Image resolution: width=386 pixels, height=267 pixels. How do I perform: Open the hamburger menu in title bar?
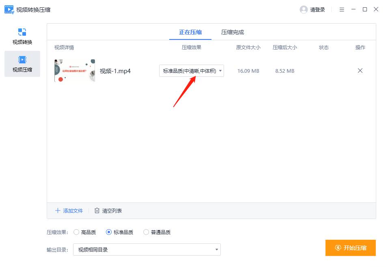click(342, 9)
